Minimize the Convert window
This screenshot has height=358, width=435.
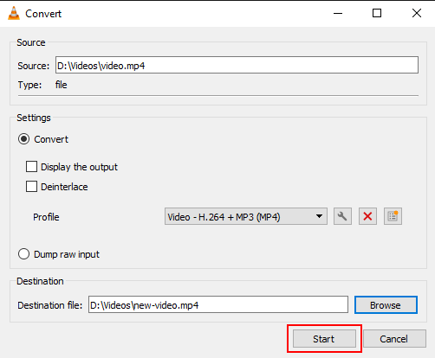point(338,13)
